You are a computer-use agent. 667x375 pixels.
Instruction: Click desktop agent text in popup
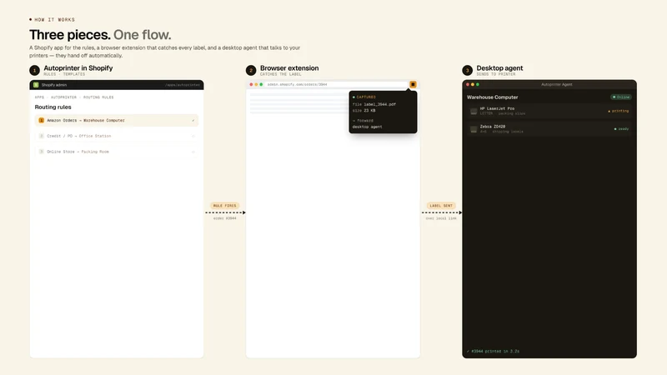click(367, 127)
